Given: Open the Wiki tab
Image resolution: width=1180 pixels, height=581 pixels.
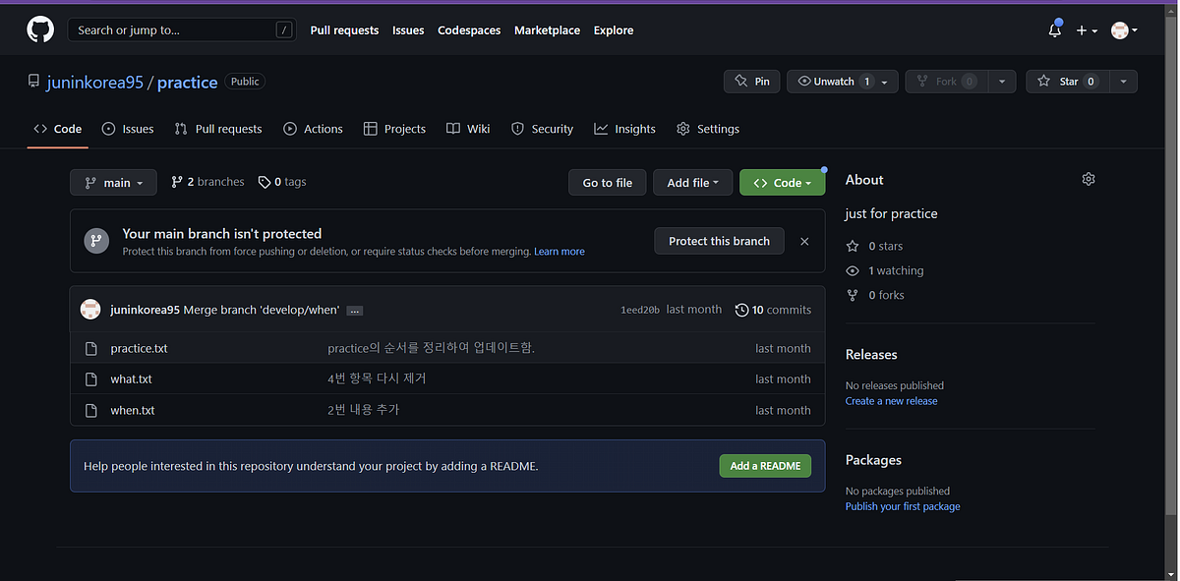Looking at the screenshot, I should (468, 129).
